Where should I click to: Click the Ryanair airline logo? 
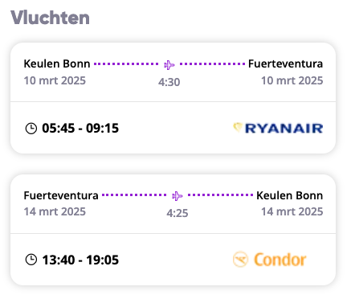click(x=278, y=128)
